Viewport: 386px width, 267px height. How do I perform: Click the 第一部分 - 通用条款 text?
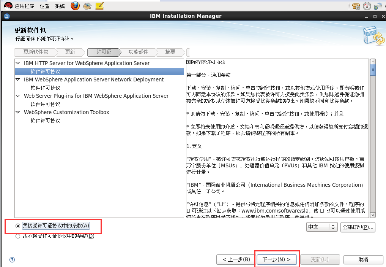(x=208, y=75)
